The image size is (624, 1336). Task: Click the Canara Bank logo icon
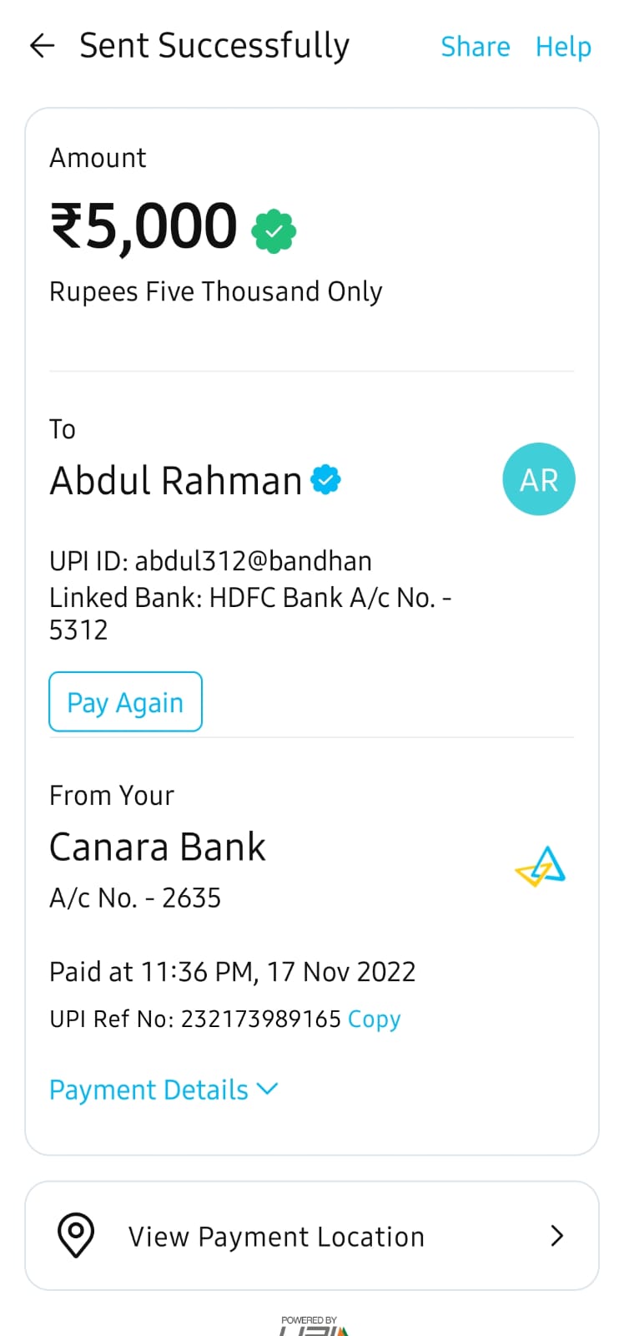tap(541, 867)
